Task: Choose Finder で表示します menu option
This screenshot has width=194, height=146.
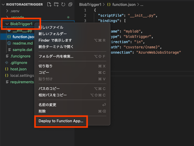Action: (55, 40)
